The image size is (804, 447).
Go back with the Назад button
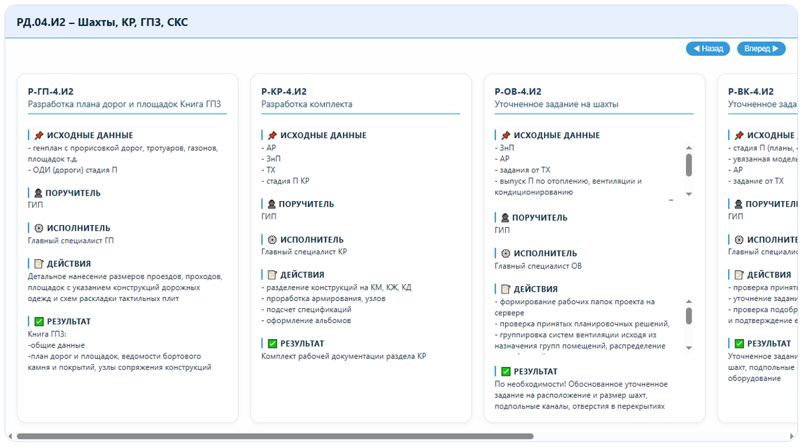tap(708, 48)
